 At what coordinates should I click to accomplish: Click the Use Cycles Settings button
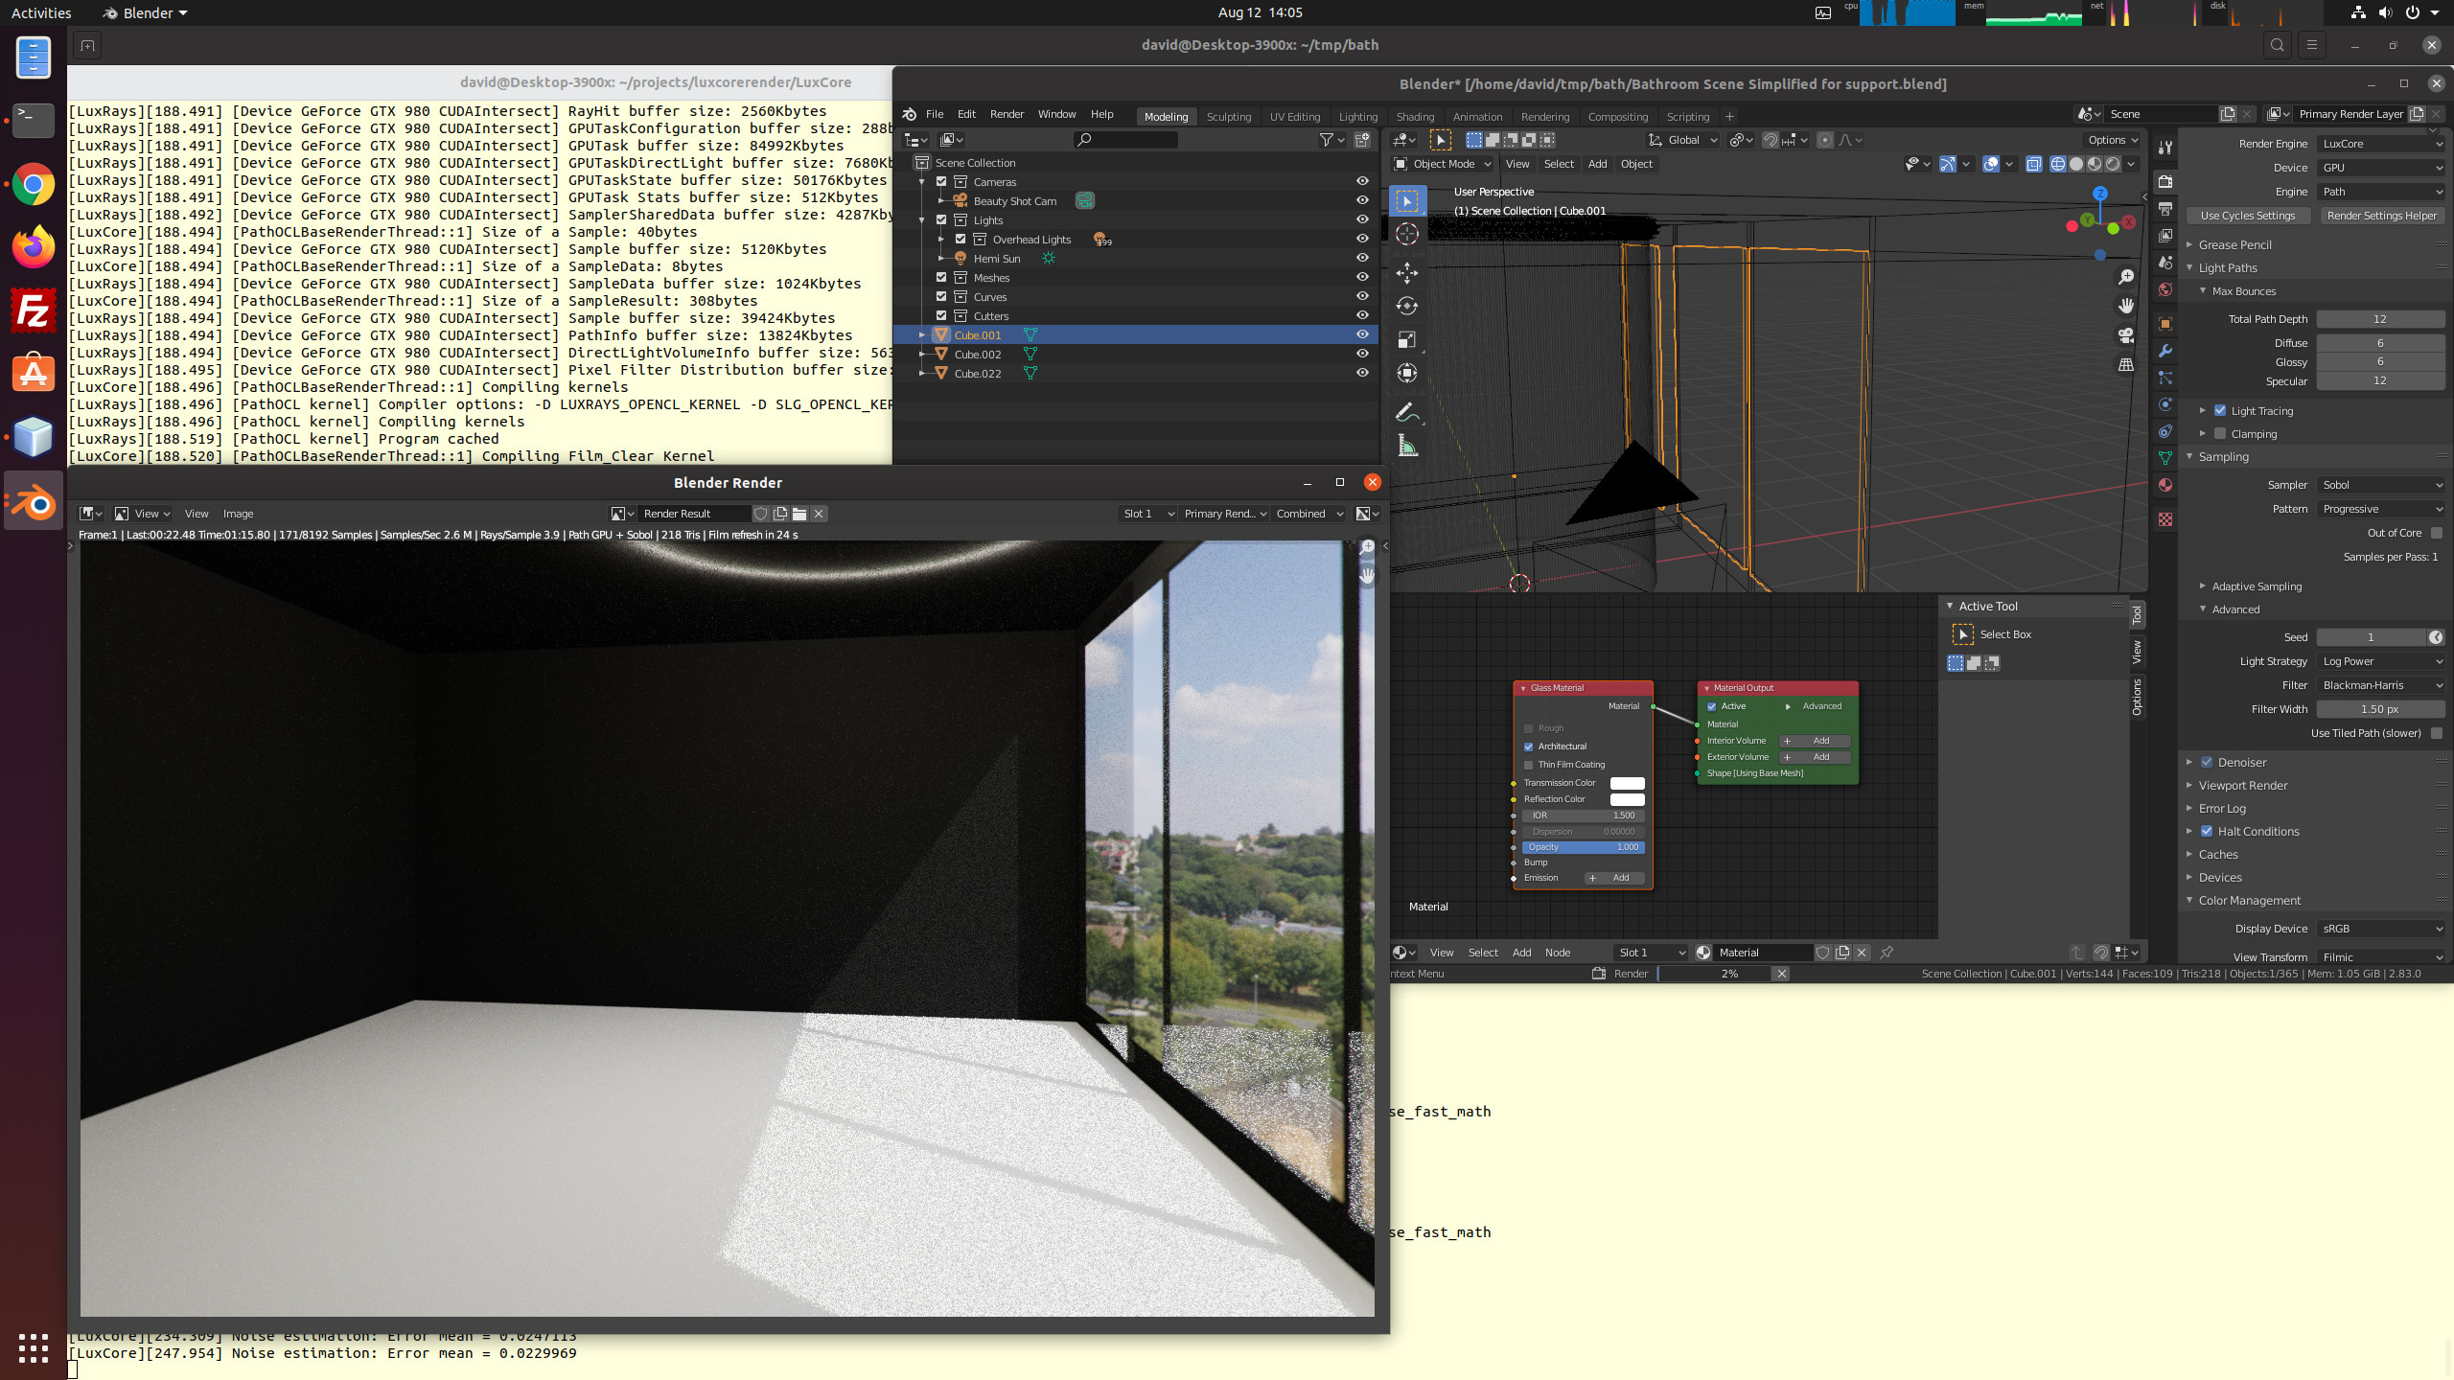2248,216
